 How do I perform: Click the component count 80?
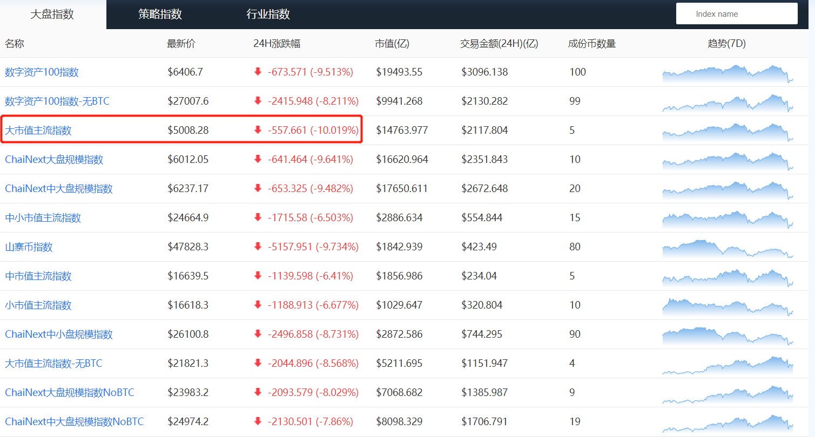pyautogui.click(x=575, y=247)
